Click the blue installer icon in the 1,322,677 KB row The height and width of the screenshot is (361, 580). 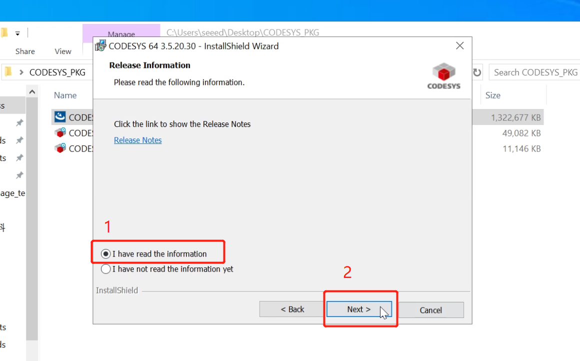tap(60, 117)
